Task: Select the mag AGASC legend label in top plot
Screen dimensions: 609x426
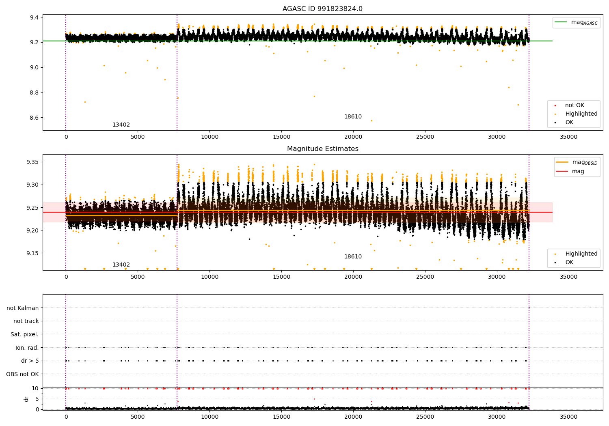Action: 584,22
